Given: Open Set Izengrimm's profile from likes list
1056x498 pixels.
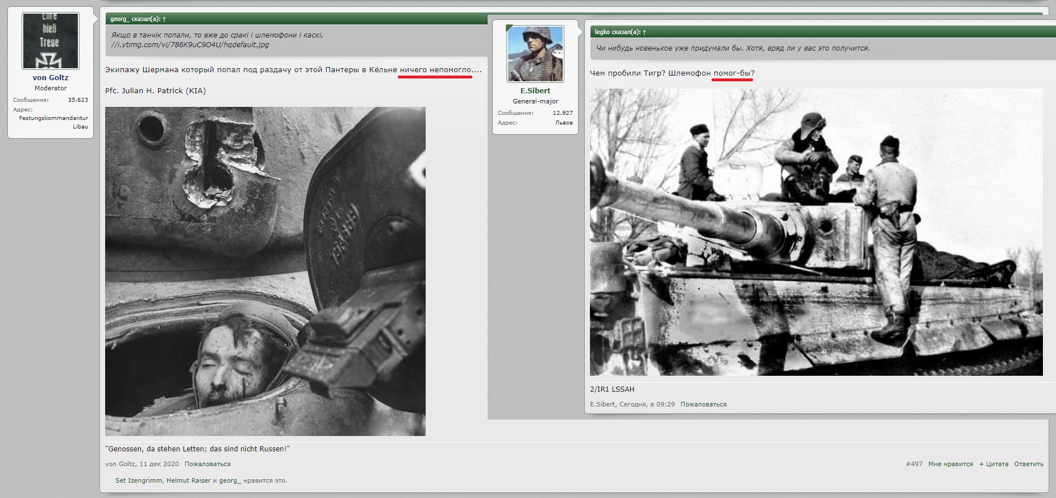Looking at the screenshot, I should [139, 481].
